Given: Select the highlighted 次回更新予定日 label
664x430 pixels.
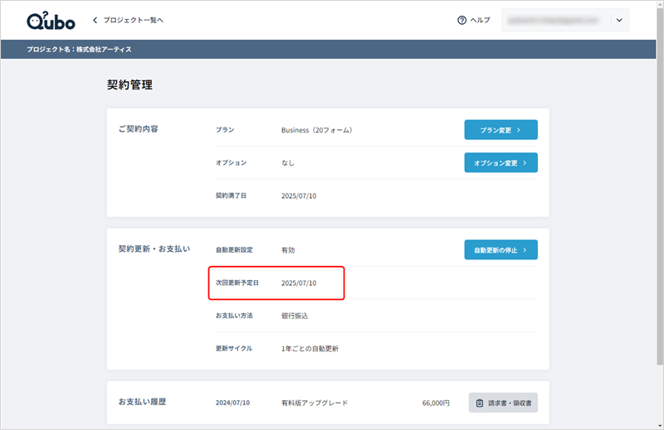Looking at the screenshot, I should point(237,283).
